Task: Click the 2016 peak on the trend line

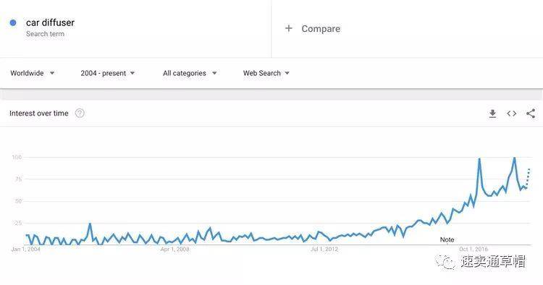Action: (x=479, y=159)
